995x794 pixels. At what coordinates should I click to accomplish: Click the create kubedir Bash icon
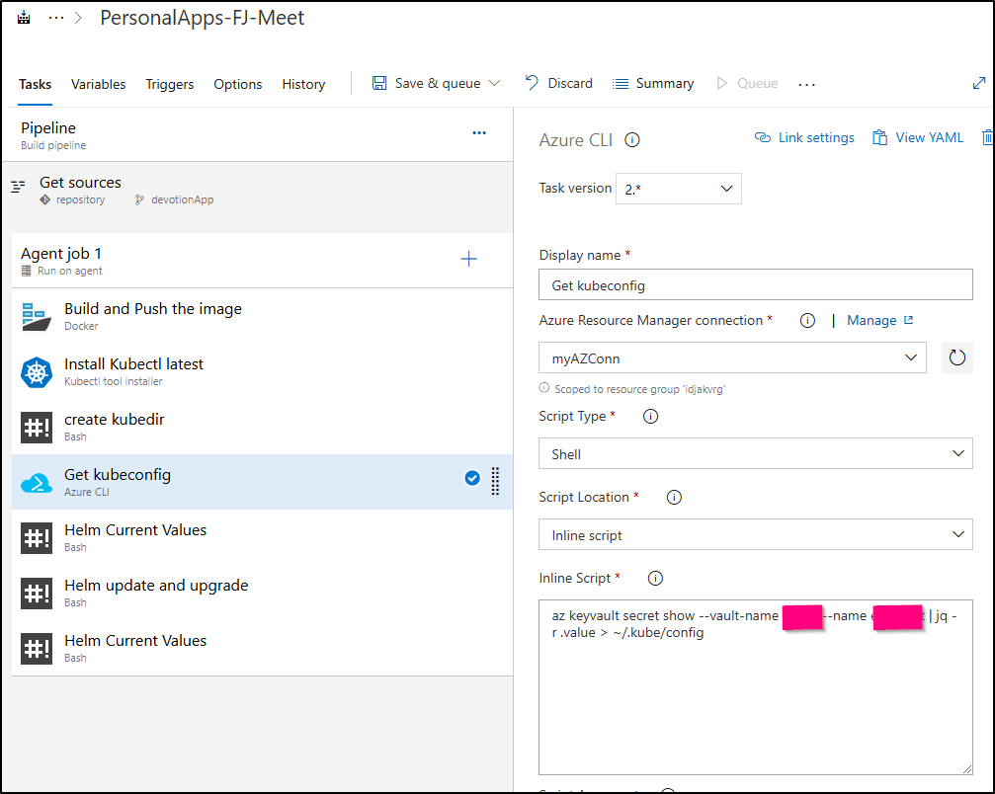point(37,428)
